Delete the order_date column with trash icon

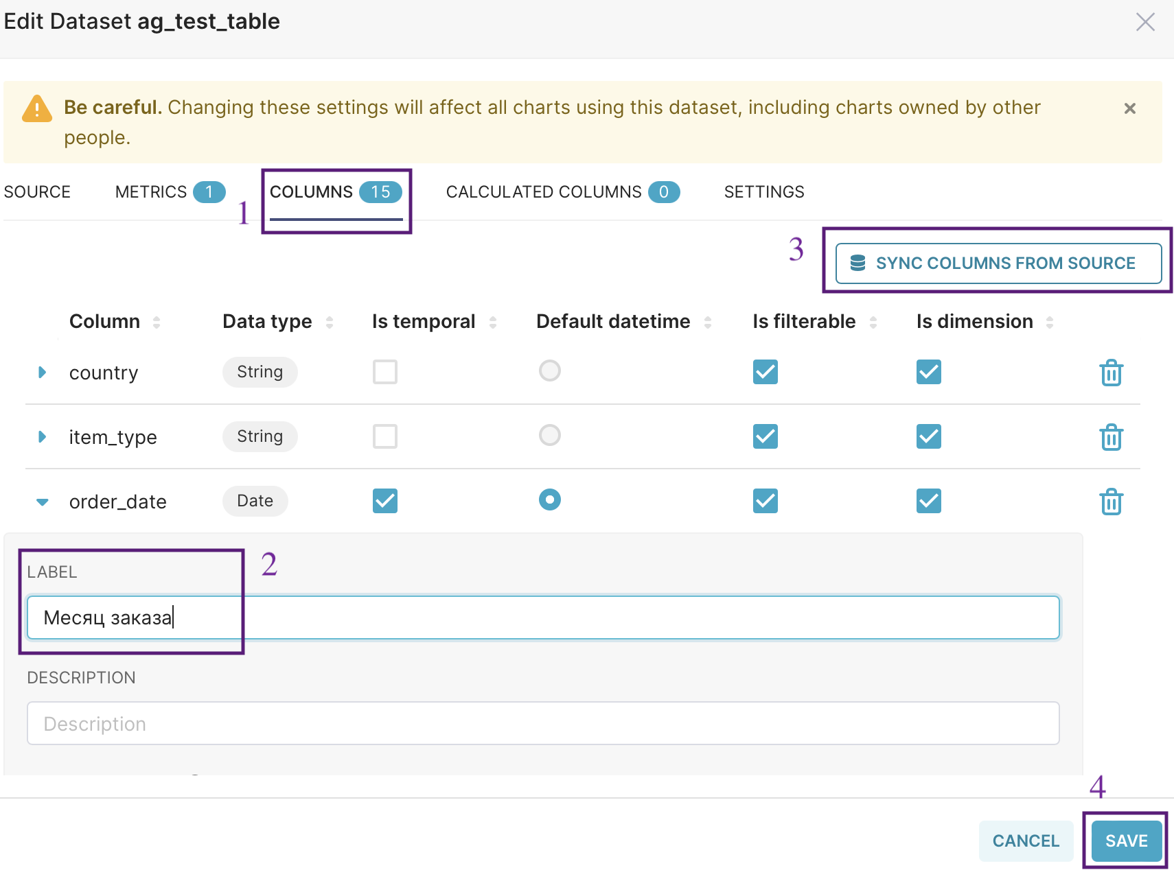[1111, 502]
